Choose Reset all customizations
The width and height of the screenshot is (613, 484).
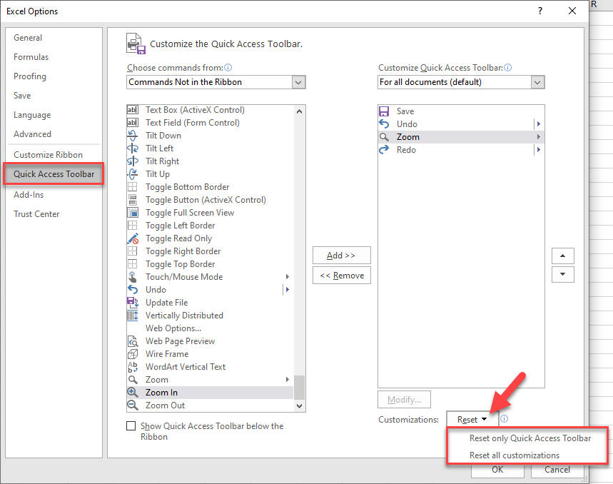pos(515,455)
